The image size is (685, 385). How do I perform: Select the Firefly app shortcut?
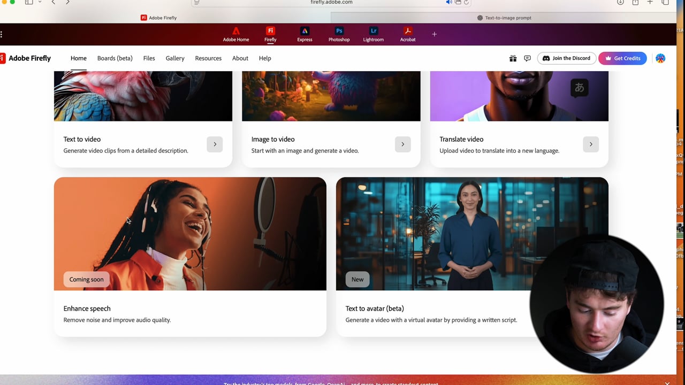[x=270, y=34]
